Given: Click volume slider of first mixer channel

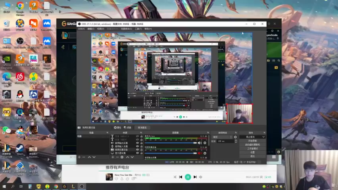Looking at the screenshot, I should pyautogui.click(x=171, y=143).
